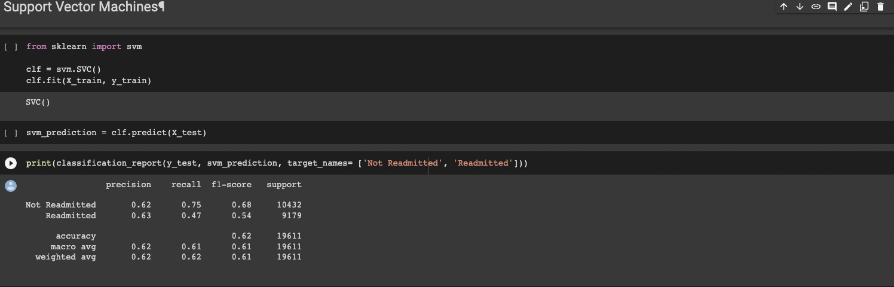This screenshot has width=894, height=287.
Task: Click into the clf.fit(X_train, y_train) line
Action: click(x=88, y=80)
